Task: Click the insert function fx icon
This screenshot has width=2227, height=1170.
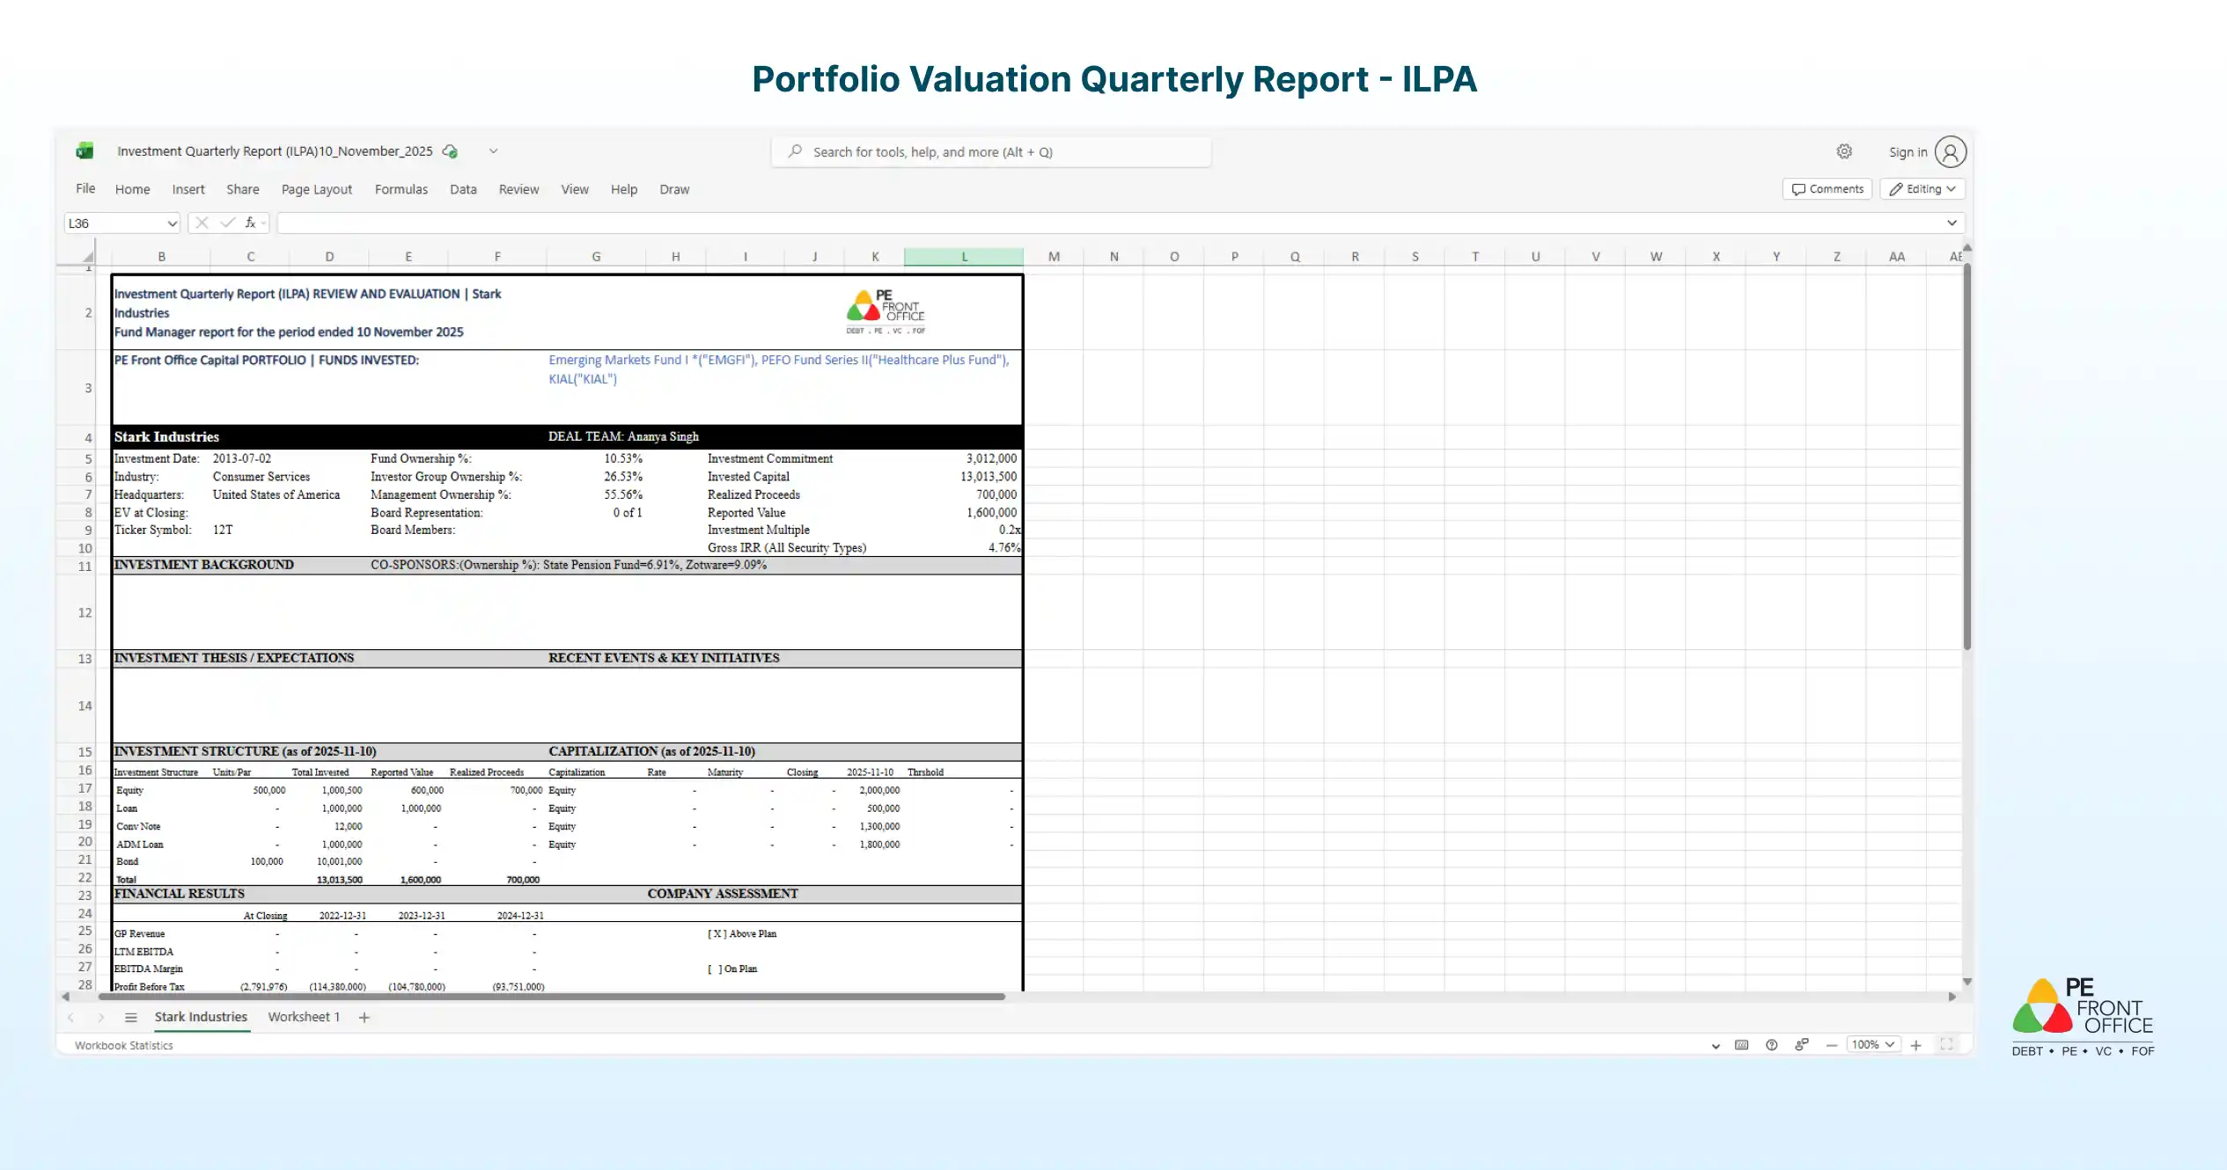Action: click(251, 223)
